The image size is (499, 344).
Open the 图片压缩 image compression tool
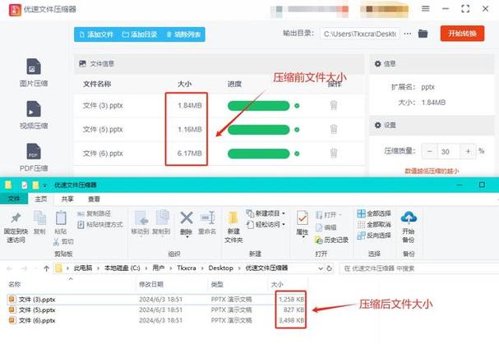(34, 73)
